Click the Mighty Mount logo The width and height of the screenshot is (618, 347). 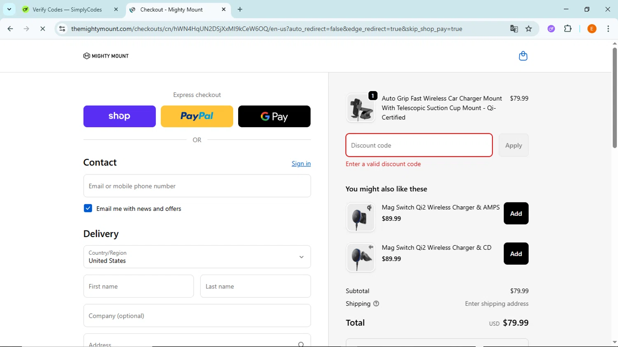click(x=106, y=56)
